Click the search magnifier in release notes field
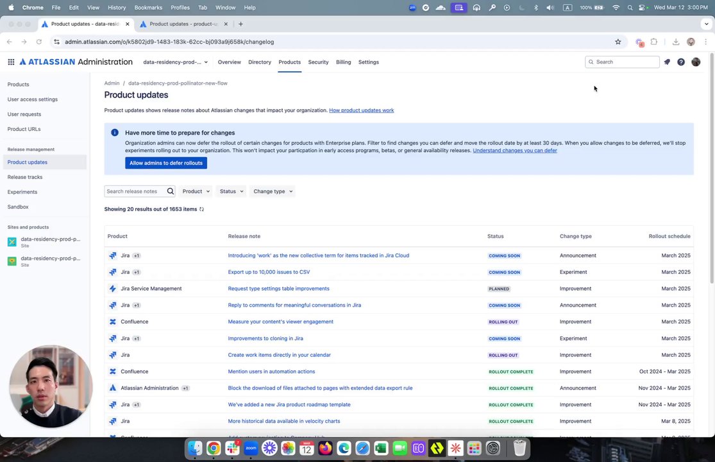Image resolution: width=715 pixels, height=462 pixels. pyautogui.click(x=170, y=191)
